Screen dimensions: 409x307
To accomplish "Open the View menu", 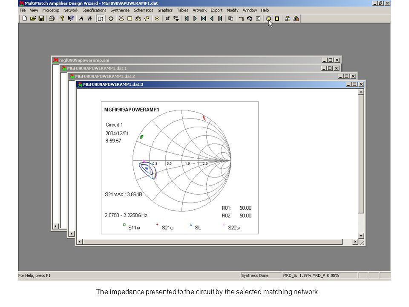I will [x=34, y=10].
